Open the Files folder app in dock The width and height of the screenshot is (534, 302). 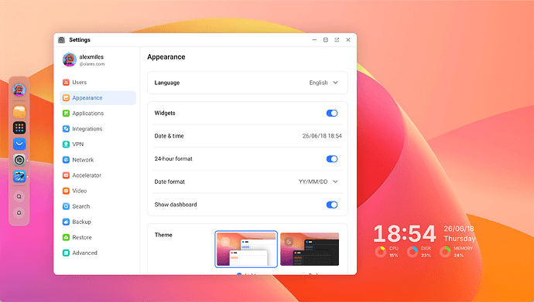tap(19, 111)
